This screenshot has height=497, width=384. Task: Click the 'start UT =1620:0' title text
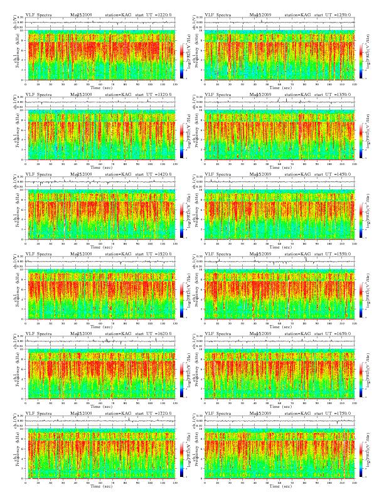[x=153, y=333]
